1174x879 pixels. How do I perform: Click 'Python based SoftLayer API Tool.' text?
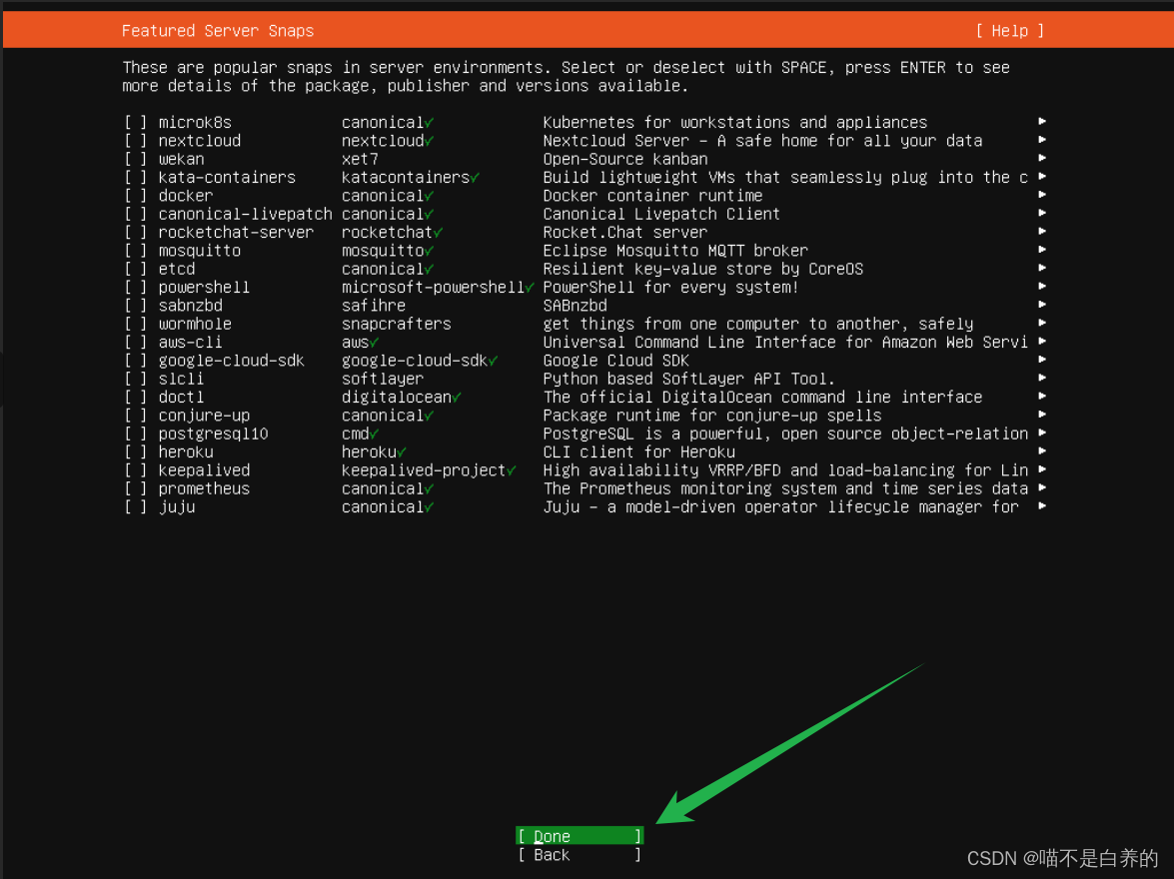[688, 379]
